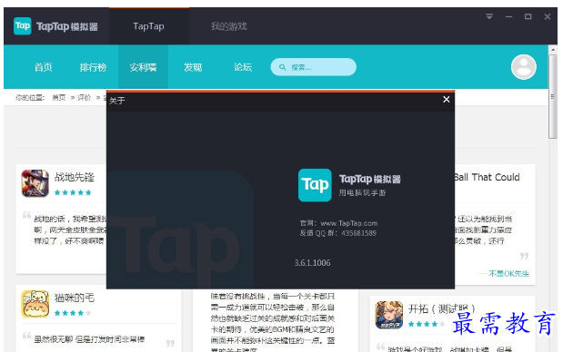The image size is (563, 352).
Task: Open the 排行榜 rankings page
Action: coord(93,67)
